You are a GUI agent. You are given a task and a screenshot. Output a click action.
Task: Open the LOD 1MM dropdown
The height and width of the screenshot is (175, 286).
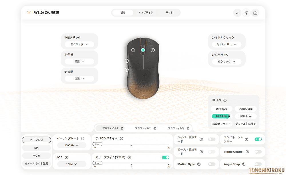coord(72,164)
